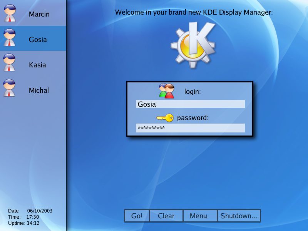The height and width of the screenshot is (231, 308).
Task: Click the Go! button
Action: pos(137,216)
